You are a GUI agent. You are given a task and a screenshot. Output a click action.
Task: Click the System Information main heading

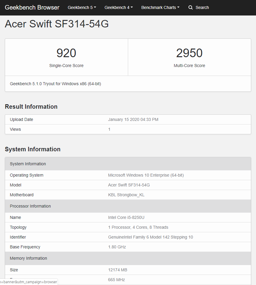[x=33, y=149]
